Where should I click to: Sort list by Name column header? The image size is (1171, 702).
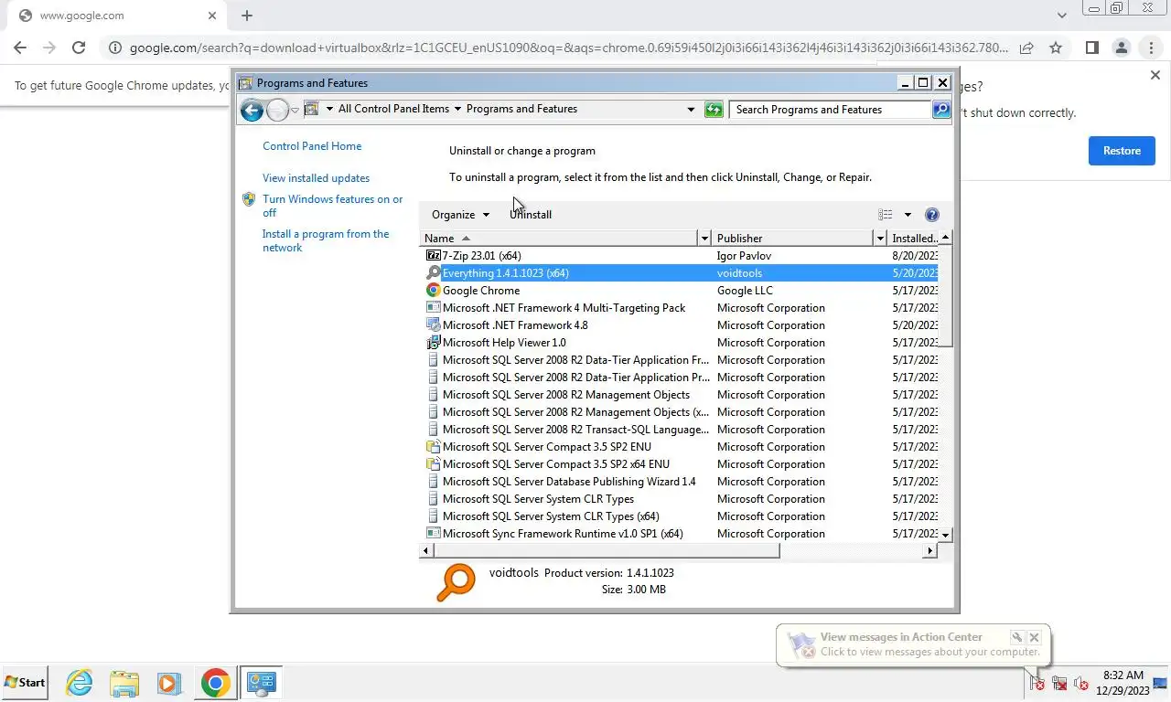[x=559, y=239]
